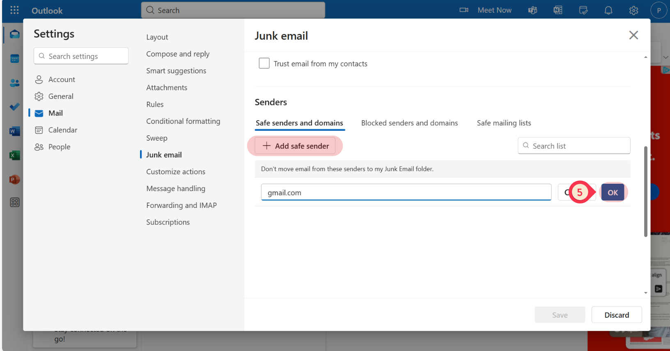
Task: Switch to Safe senders and domains tab
Action: point(299,123)
